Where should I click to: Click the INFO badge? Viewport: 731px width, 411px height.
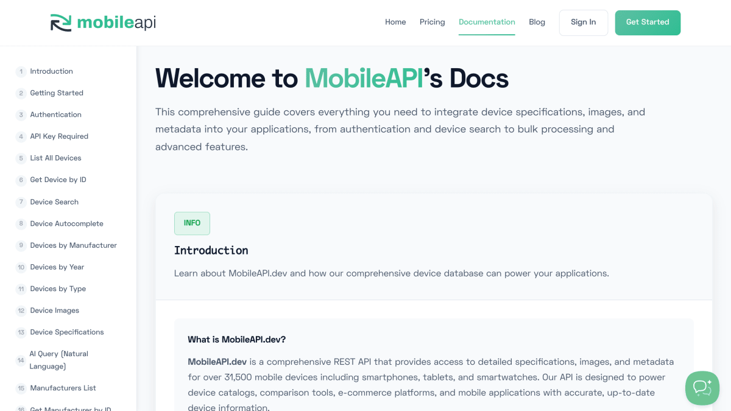click(192, 223)
